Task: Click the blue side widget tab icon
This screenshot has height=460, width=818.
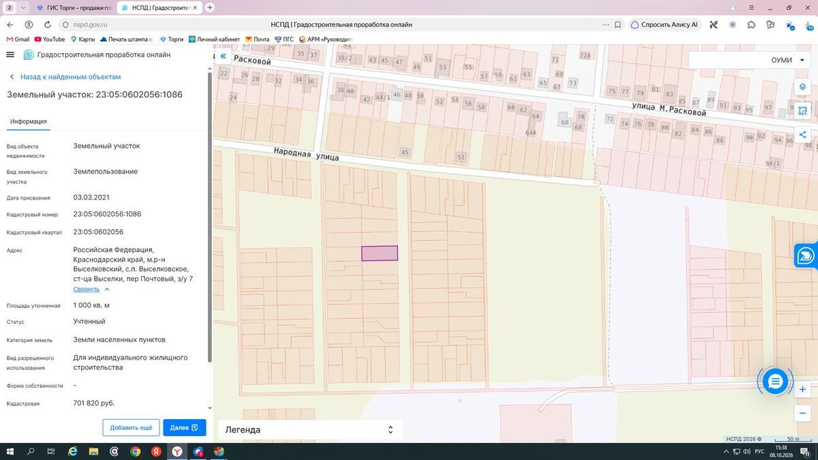Action: (x=806, y=255)
